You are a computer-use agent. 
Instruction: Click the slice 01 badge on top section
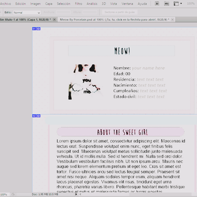(34, 28)
